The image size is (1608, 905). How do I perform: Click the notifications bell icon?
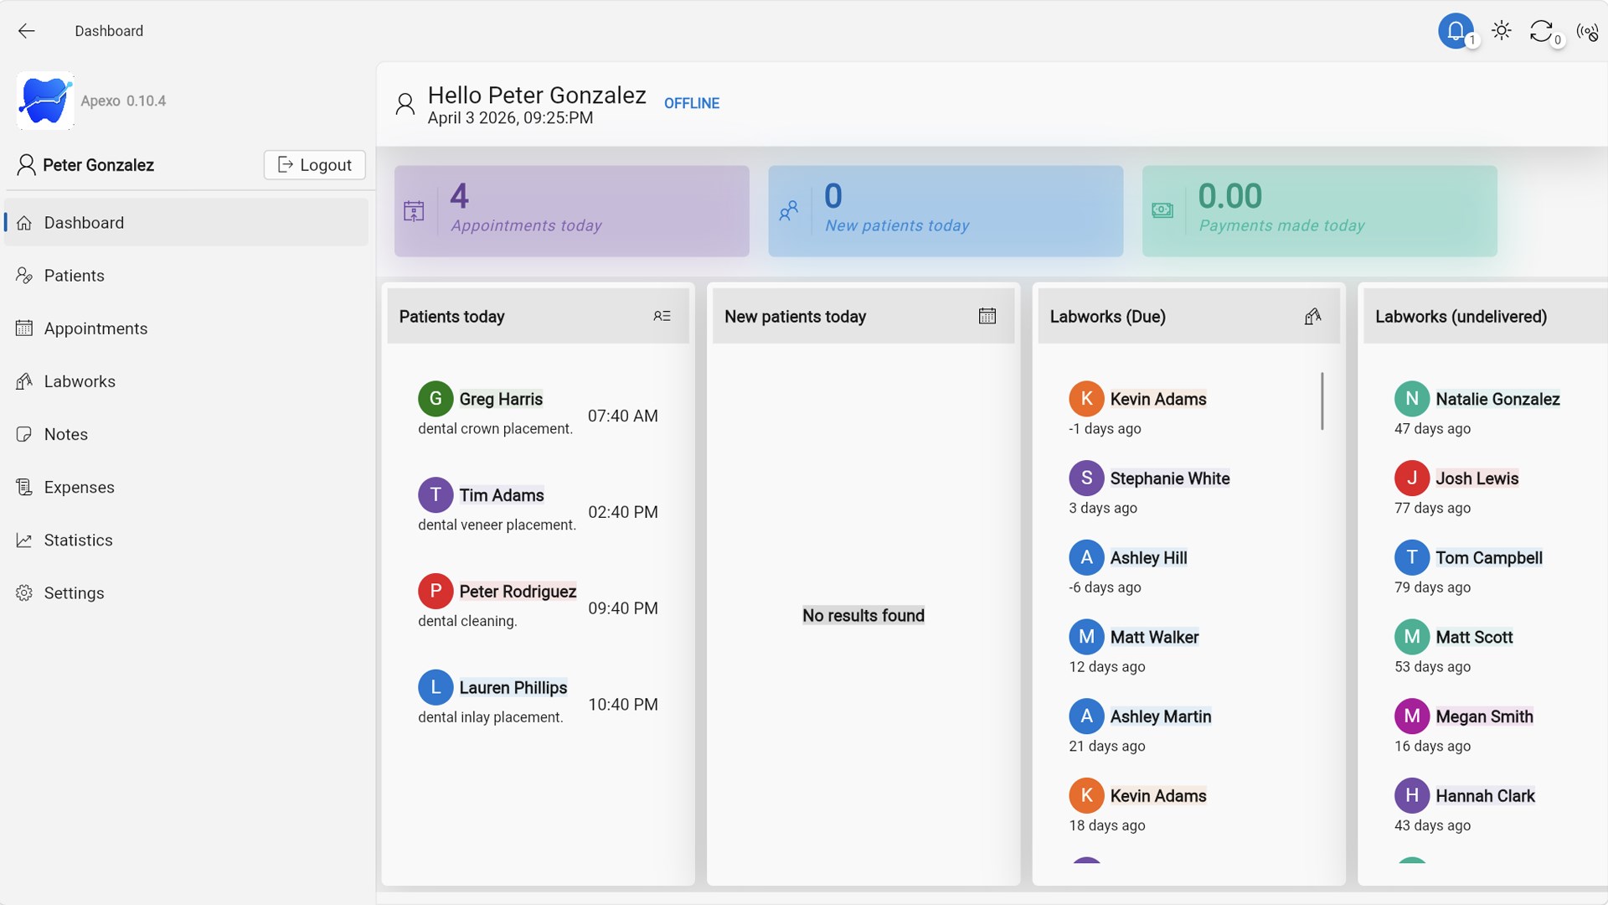1456,31
